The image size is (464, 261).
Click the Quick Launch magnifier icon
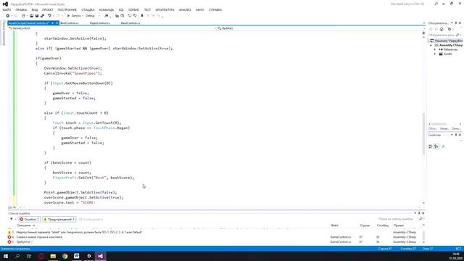436,4
